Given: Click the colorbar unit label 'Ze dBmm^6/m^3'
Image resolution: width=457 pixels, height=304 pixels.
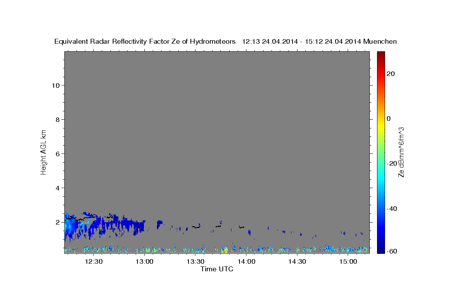Looking at the screenshot, I should tap(401, 152).
